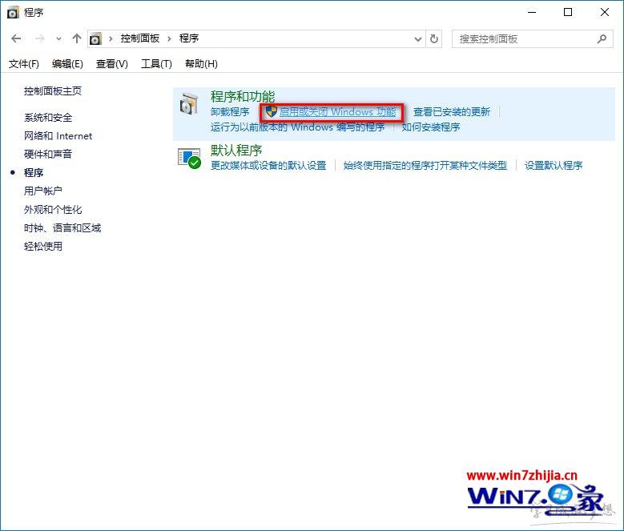Click 如何安装程序 link
The width and height of the screenshot is (624, 531).
(431, 127)
